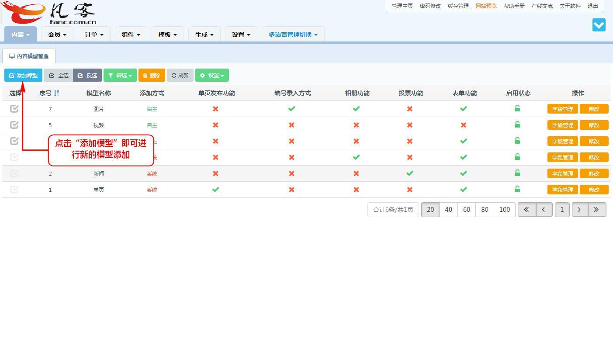Click the green check under 投票功能 for 新闻
Image resolution: width=613 pixels, height=349 pixels.
coord(410,173)
